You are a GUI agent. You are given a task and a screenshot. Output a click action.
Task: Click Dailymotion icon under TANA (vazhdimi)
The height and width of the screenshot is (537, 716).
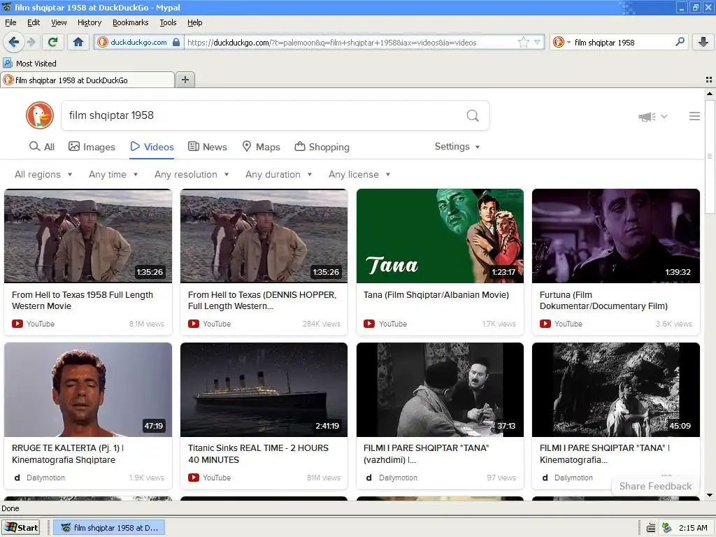click(x=368, y=478)
